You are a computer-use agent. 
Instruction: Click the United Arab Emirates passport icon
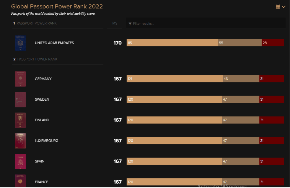[20, 43]
